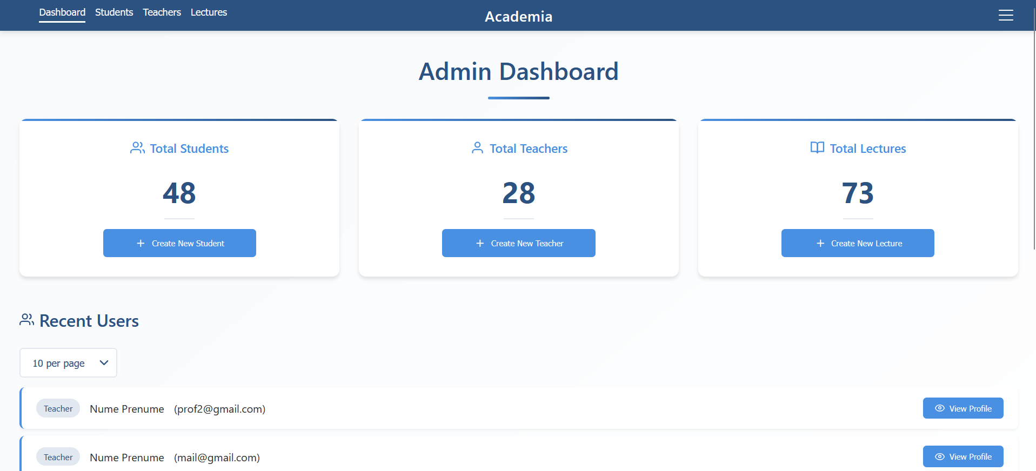
Task: Click plus icon in Create New Teacher
Action: click(x=480, y=244)
